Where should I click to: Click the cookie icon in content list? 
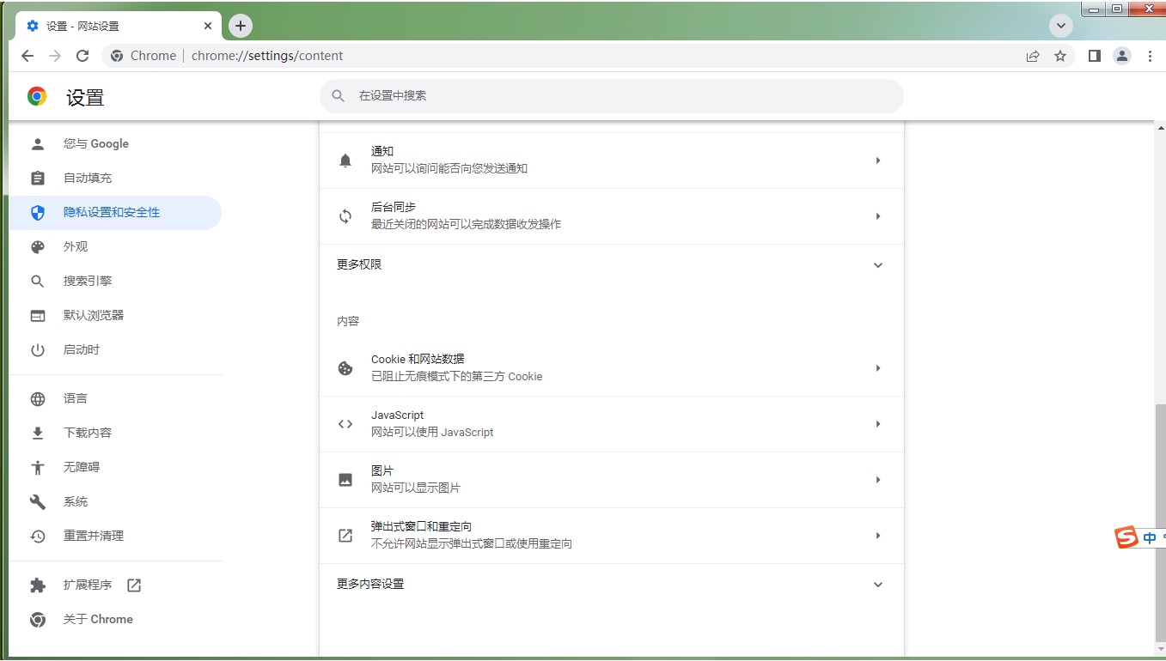(345, 368)
